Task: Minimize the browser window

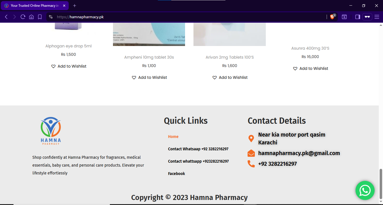Action: [351, 6]
